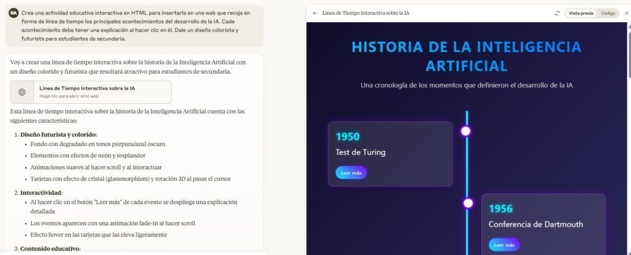This screenshot has height=255, width=631.
Task: Click Leer más on 1956 card
Action: [x=504, y=245]
